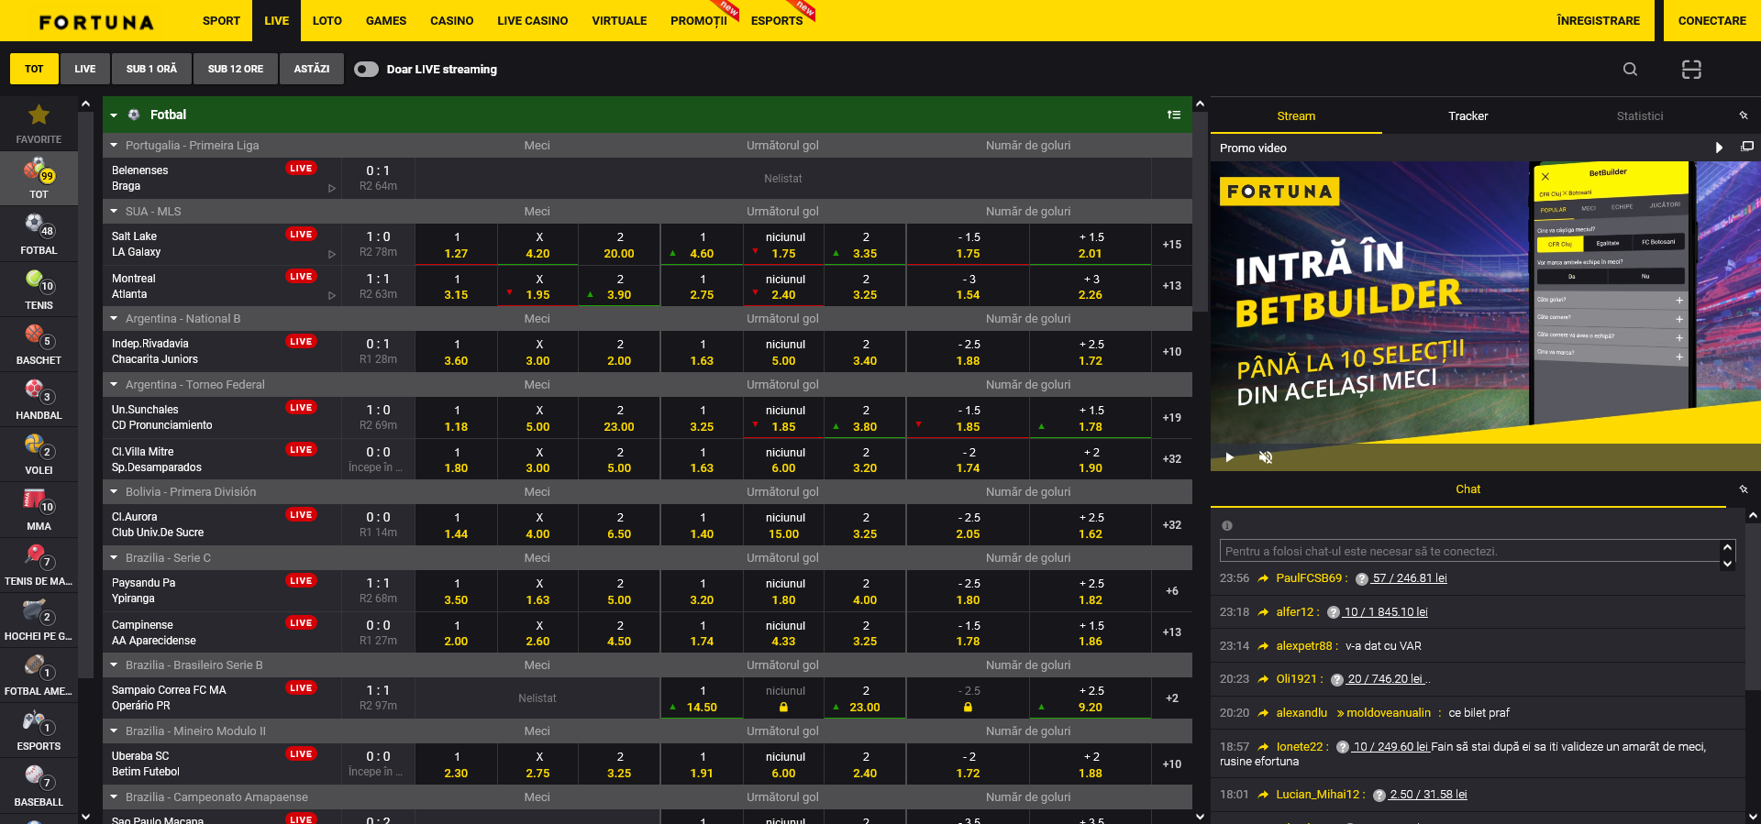1761x824 pixels.
Task: Select MMA sport in sidebar
Action: (39, 510)
